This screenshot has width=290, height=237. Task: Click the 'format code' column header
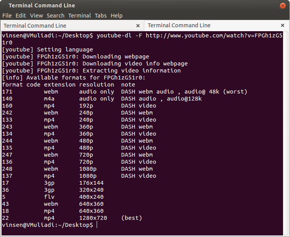[x=21, y=85]
